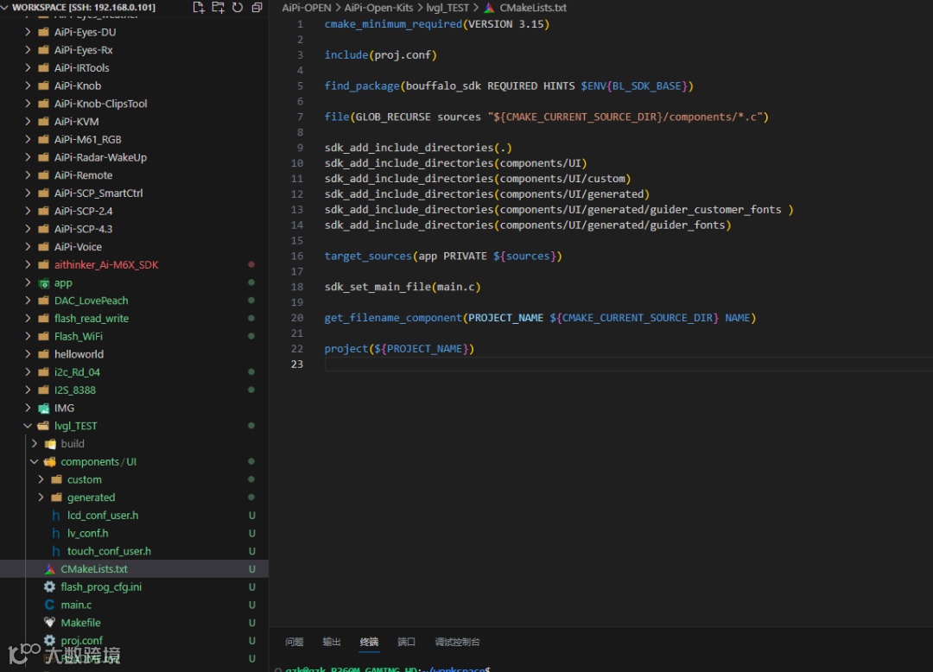The width and height of the screenshot is (933, 672).
Task: Expand the DAC_LovePeach folder chevron
Action: pos(28,301)
